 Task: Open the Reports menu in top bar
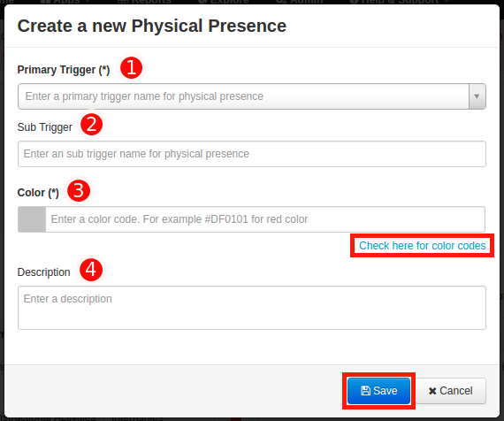145,2
